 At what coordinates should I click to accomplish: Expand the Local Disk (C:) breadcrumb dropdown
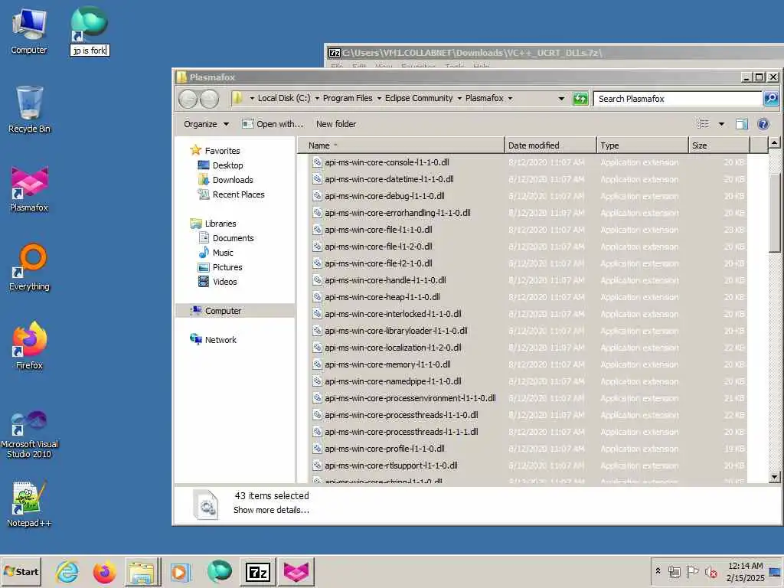317,99
